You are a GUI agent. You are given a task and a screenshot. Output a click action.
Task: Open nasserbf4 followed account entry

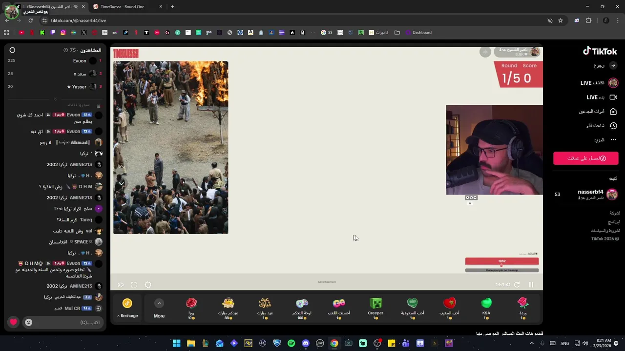[x=586, y=194]
